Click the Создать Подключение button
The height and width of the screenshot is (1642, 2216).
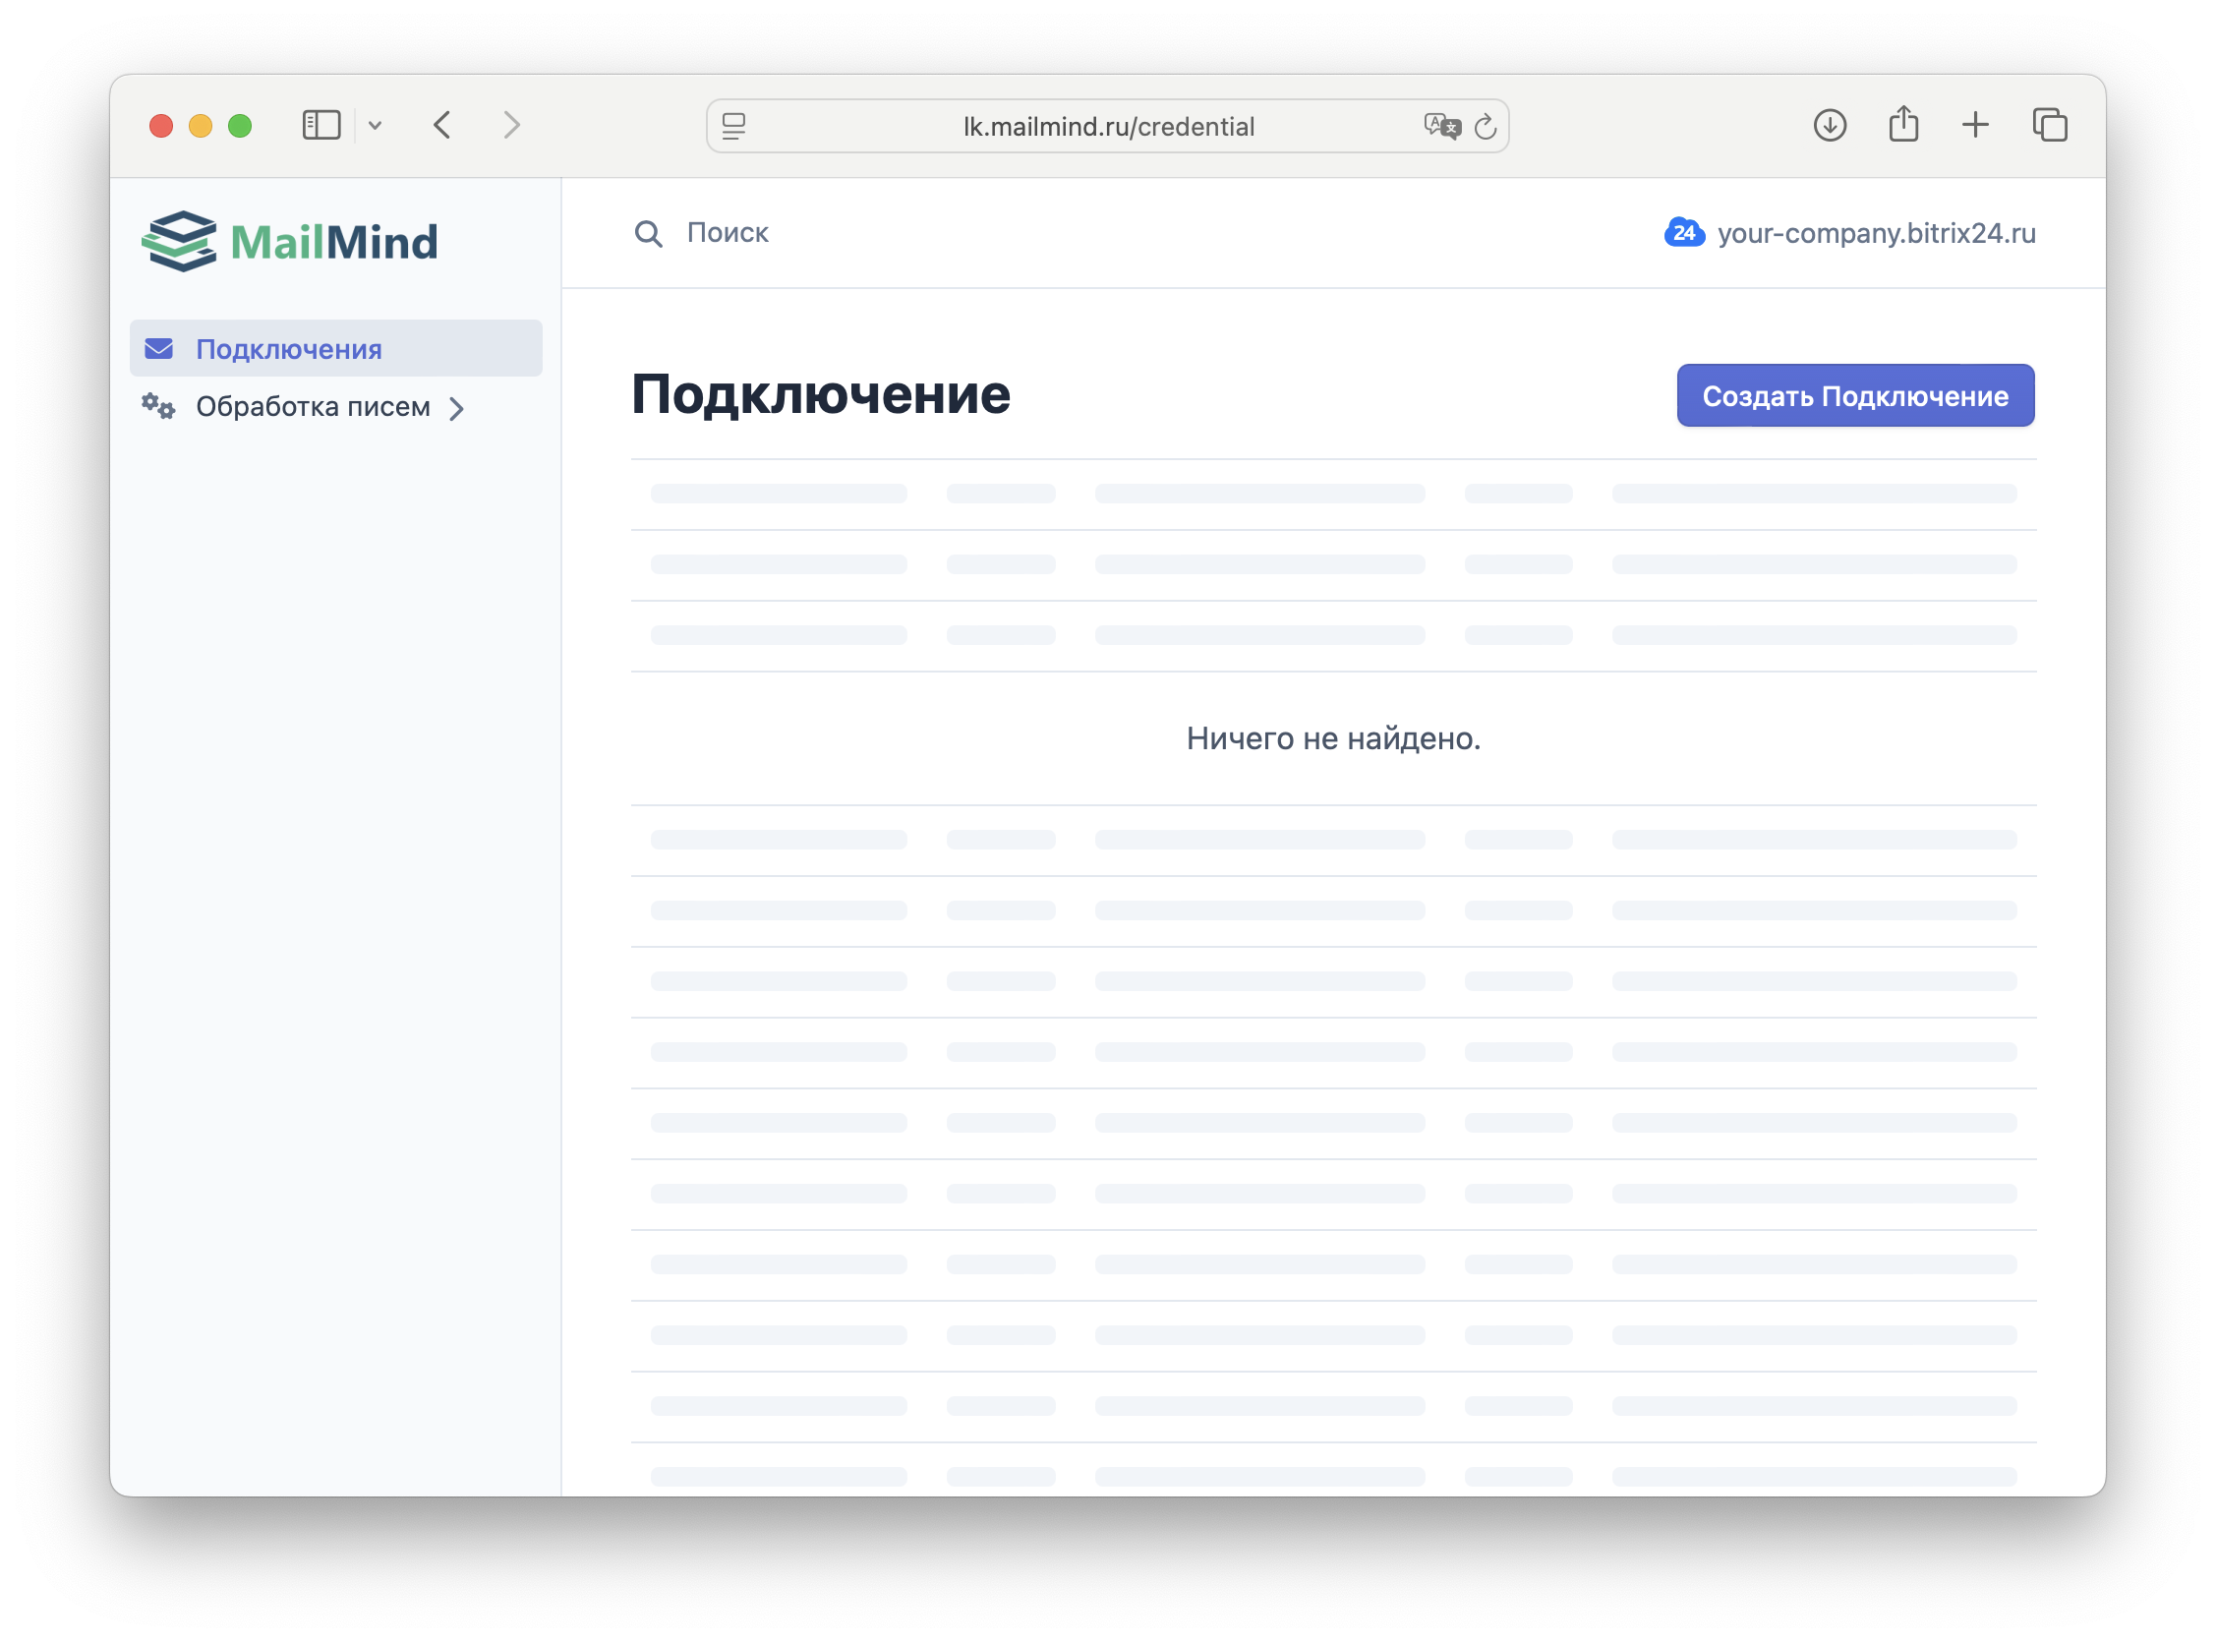point(1853,394)
